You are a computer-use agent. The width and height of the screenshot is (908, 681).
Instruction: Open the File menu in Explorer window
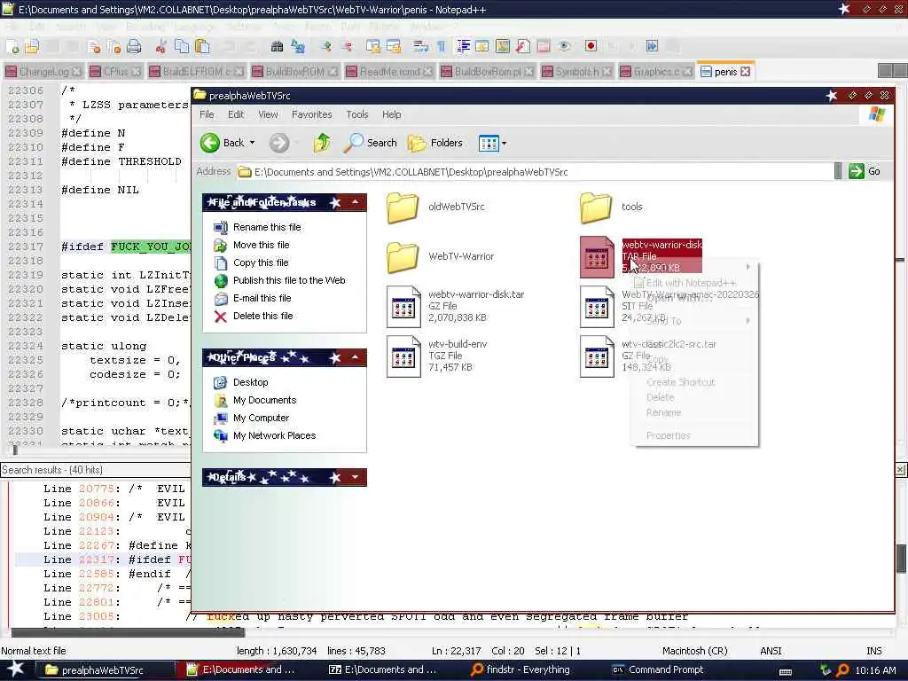coord(207,114)
